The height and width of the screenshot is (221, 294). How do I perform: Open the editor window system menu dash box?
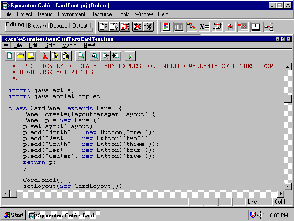6,45
